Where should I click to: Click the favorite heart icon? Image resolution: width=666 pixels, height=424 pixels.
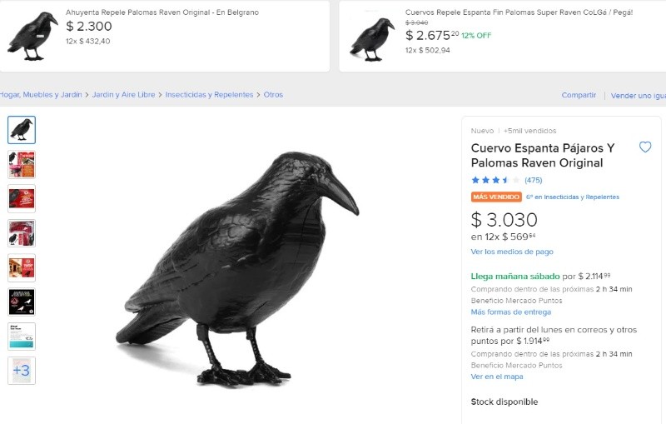click(x=645, y=147)
